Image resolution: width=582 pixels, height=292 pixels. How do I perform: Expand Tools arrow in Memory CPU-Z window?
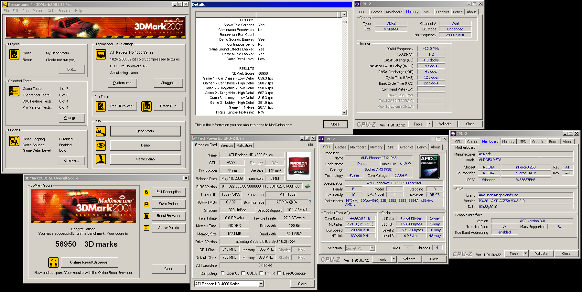coord(430,124)
